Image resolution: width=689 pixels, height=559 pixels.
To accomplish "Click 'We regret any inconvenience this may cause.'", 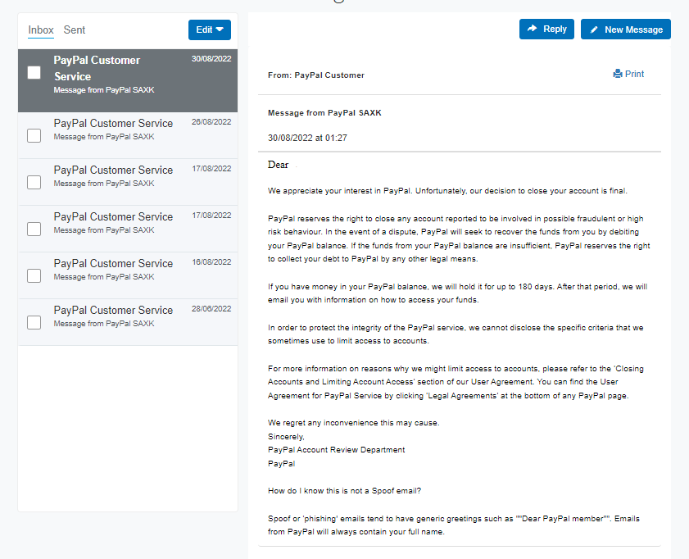I will (354, 423).
